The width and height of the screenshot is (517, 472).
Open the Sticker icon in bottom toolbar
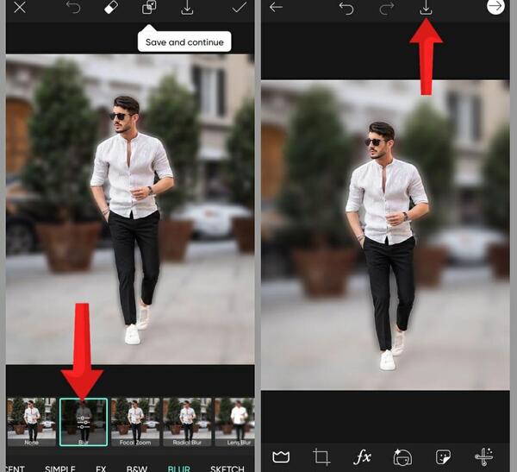click(x=443, y=456)
